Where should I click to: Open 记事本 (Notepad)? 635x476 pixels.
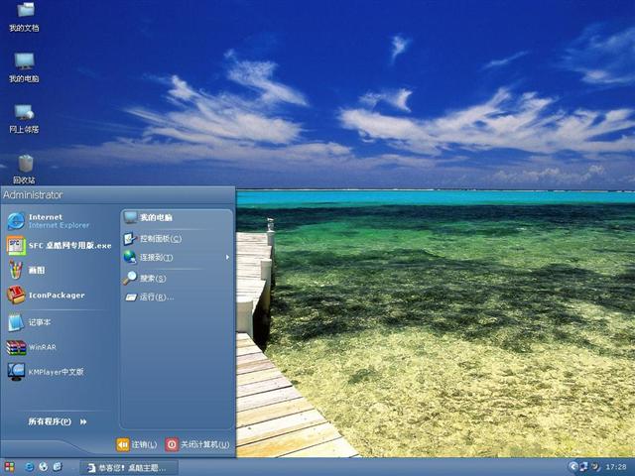point(40,322)
